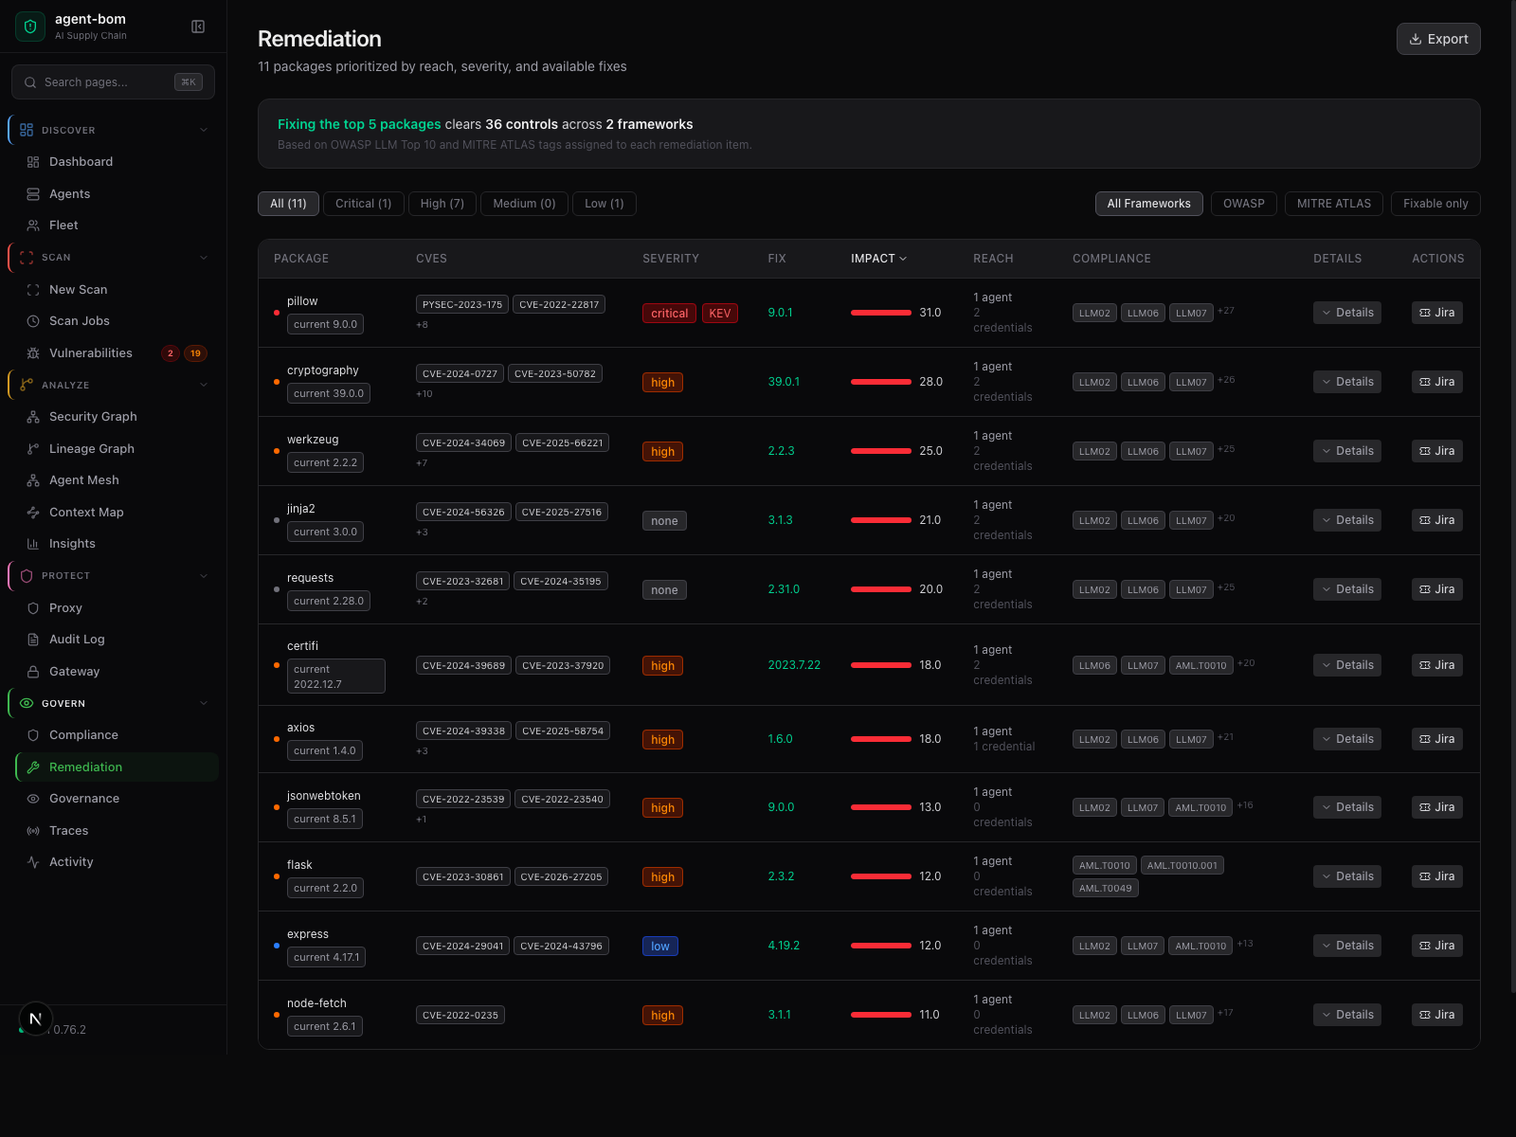Click the Insights chart icon
This screenshot has height=1137, width=1516.
33,544
